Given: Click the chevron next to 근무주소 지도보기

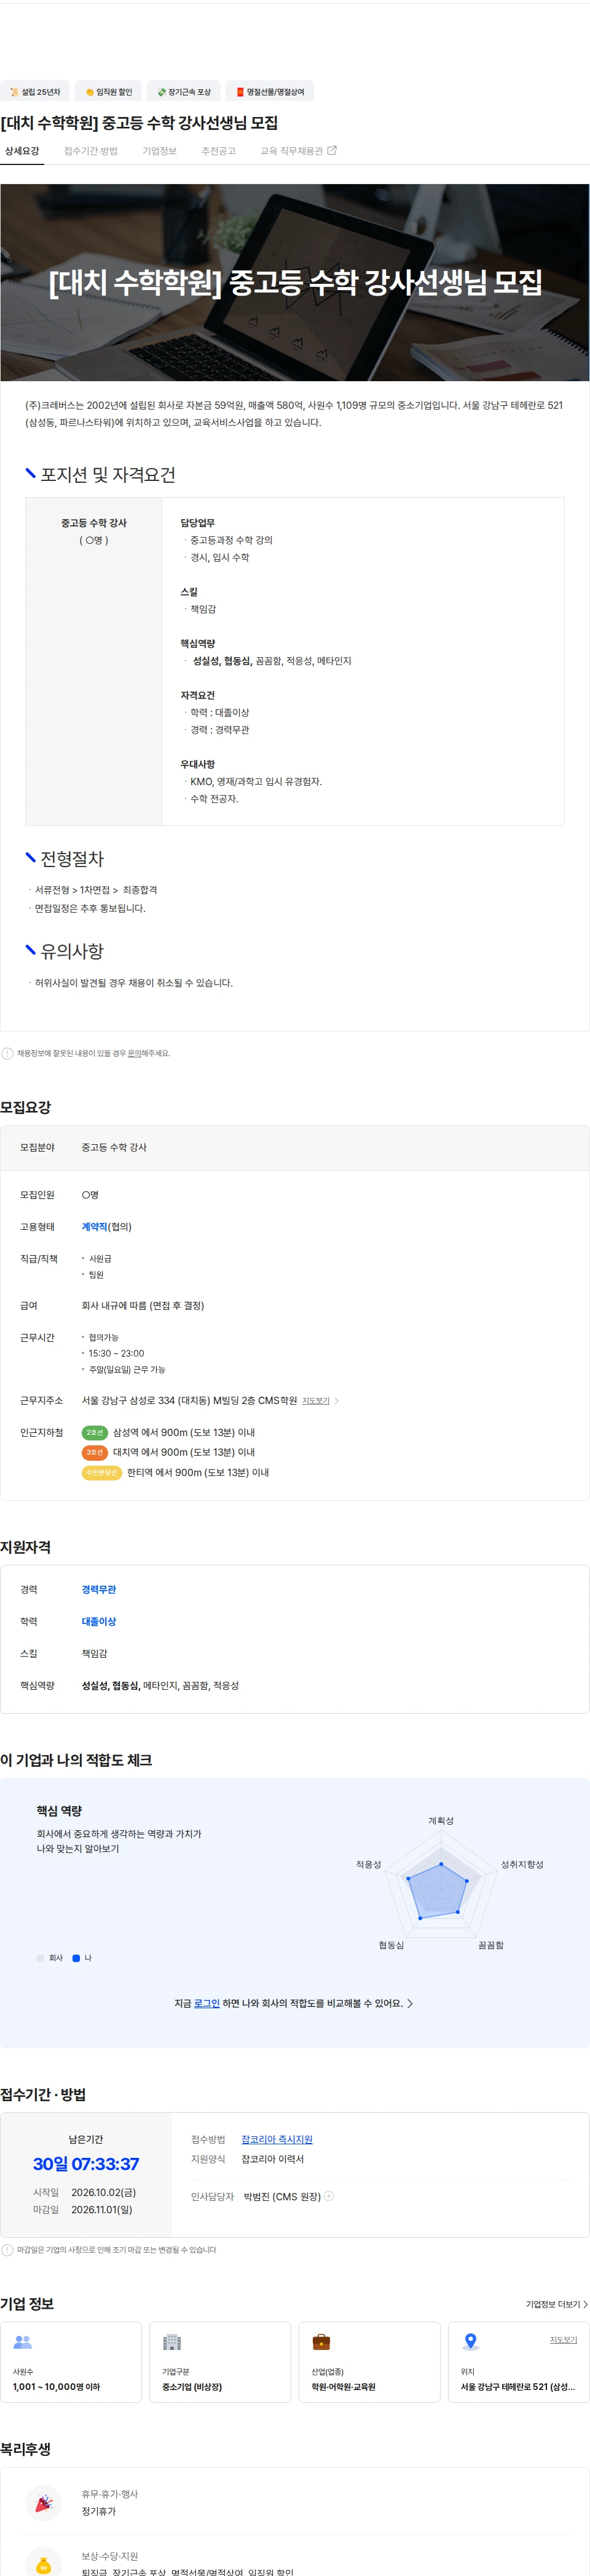Looking at the screenshot, I should (336, 1401).
